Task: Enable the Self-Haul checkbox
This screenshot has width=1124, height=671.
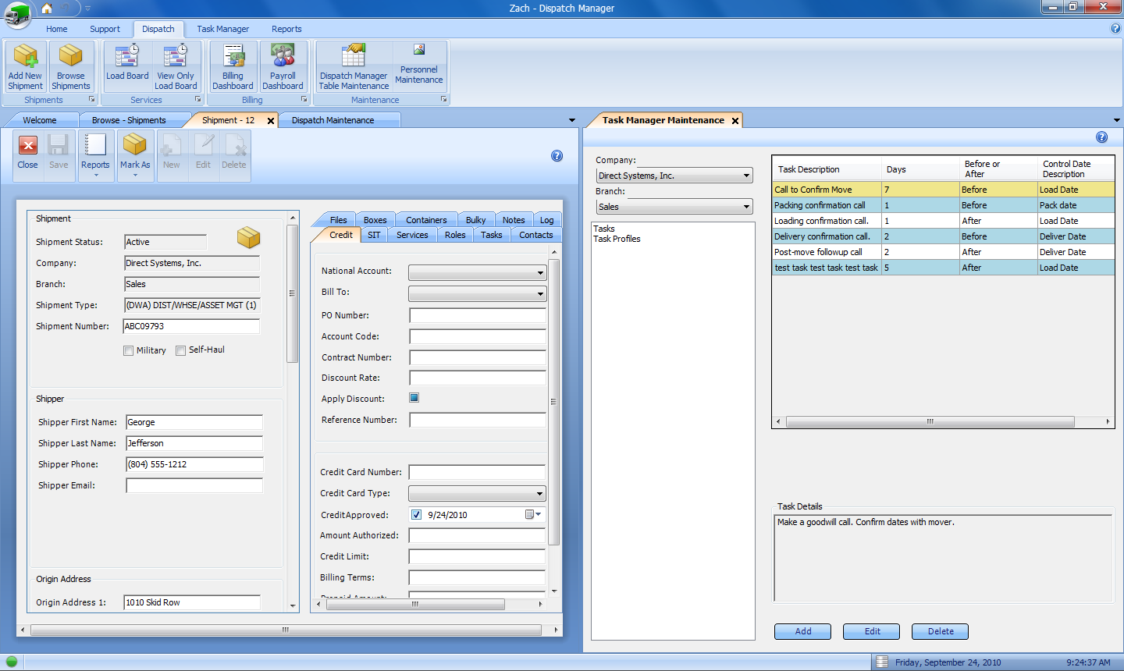Action: point(180,351)
